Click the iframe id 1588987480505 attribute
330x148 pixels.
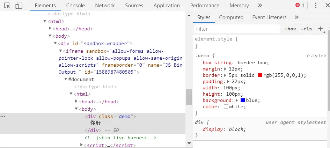[110, 72]
